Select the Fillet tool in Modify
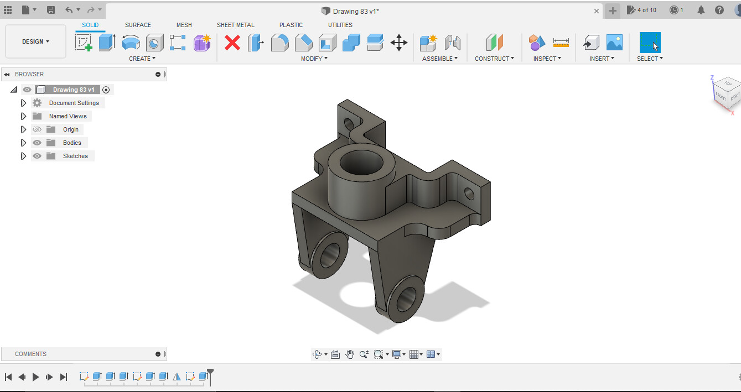Image resolution: width=741 pixels, height=392 pixels. coord(279,42)
